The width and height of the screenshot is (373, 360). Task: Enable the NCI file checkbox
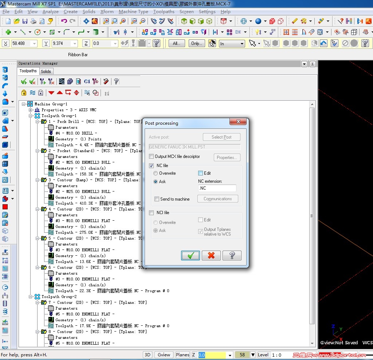(x=151, y=213)
